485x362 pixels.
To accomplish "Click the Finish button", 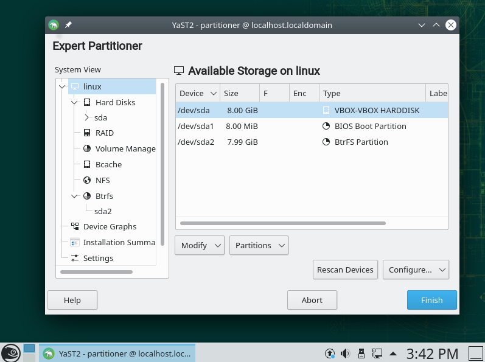I will [x=432, y=300].
